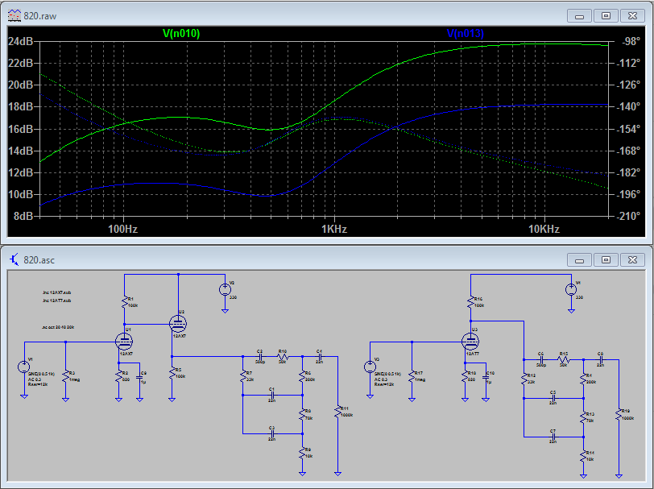Viewport: 654px width, 489px height.
Task: Select the V1 sine voltage source
Action: tap(24, 367)
